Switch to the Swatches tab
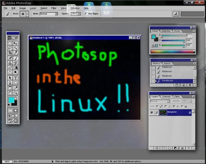 (166, 31)
